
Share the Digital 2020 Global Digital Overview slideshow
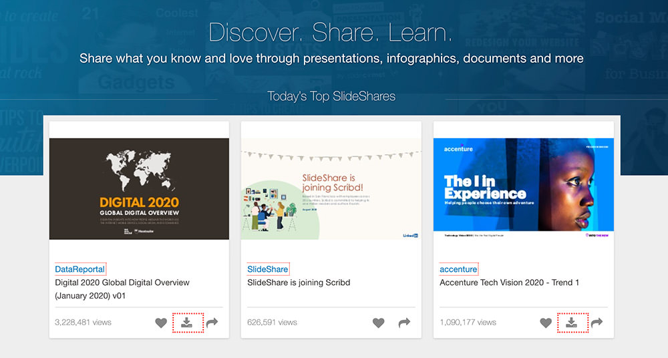tap(212, 323)
